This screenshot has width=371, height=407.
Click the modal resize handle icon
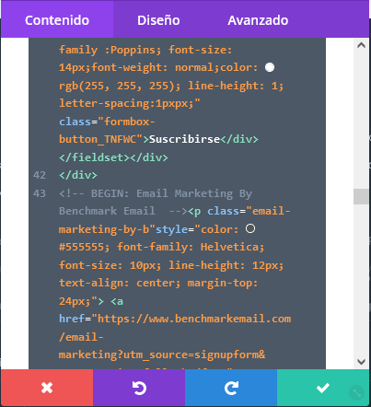(x=357, y=392)
